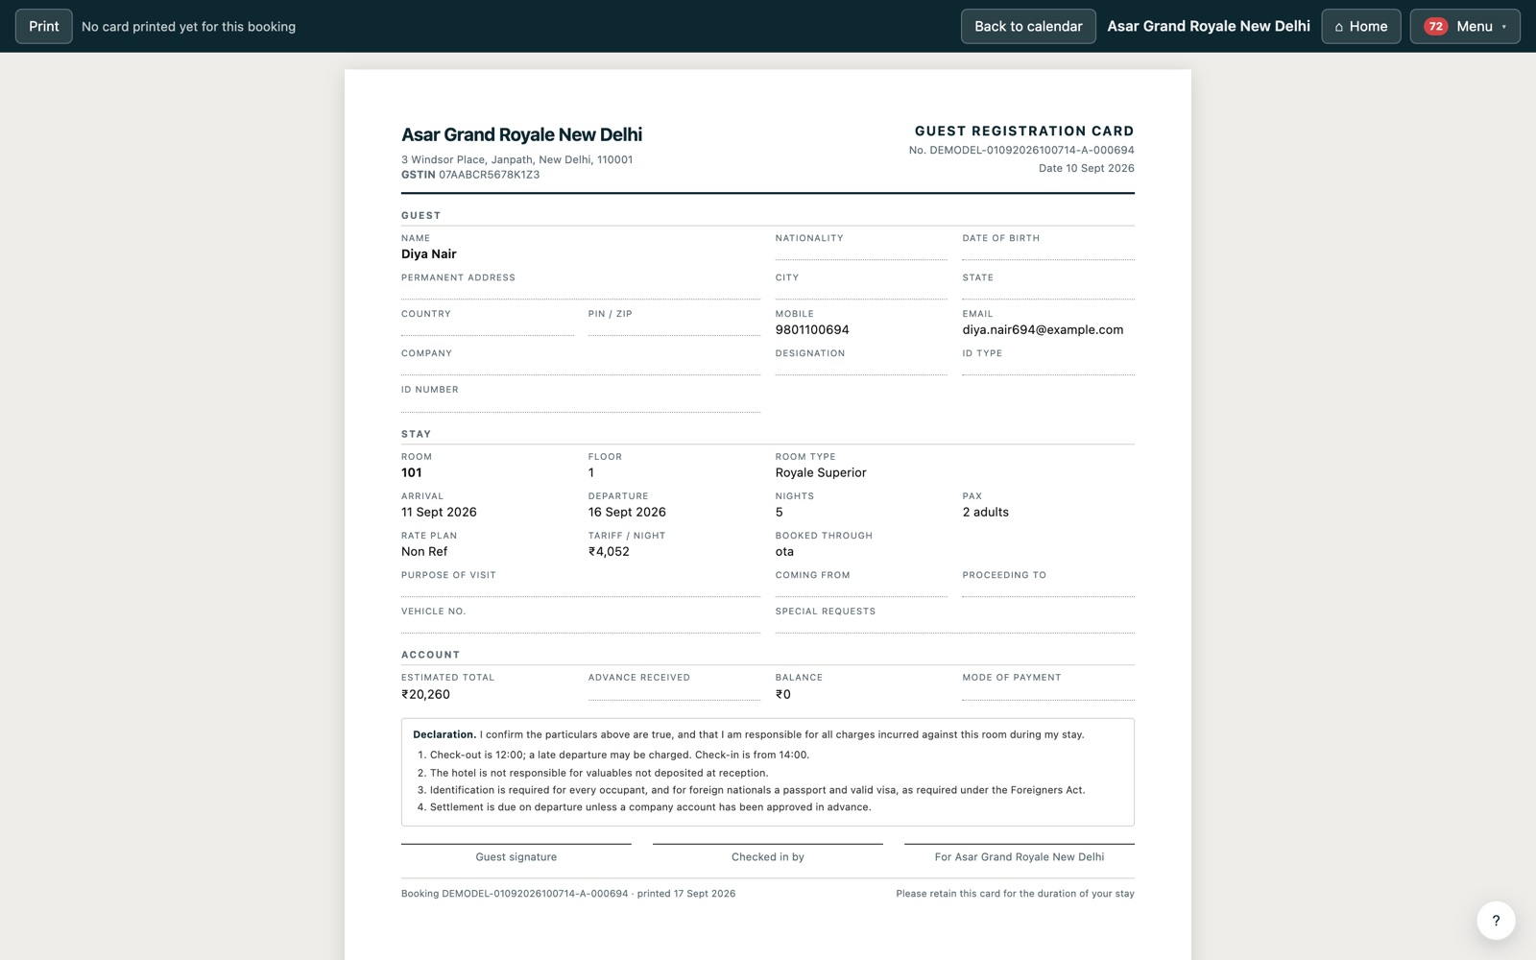Click departure date 16 Sept 2026
Screen dimensions: 1536x960
(627, 512)
